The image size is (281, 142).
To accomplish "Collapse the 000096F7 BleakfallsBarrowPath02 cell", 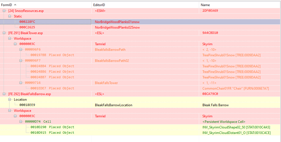I will [x=21, y=61].
